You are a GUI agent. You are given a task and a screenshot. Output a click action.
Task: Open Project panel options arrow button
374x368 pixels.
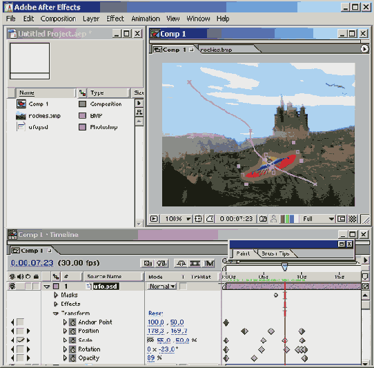139,103
